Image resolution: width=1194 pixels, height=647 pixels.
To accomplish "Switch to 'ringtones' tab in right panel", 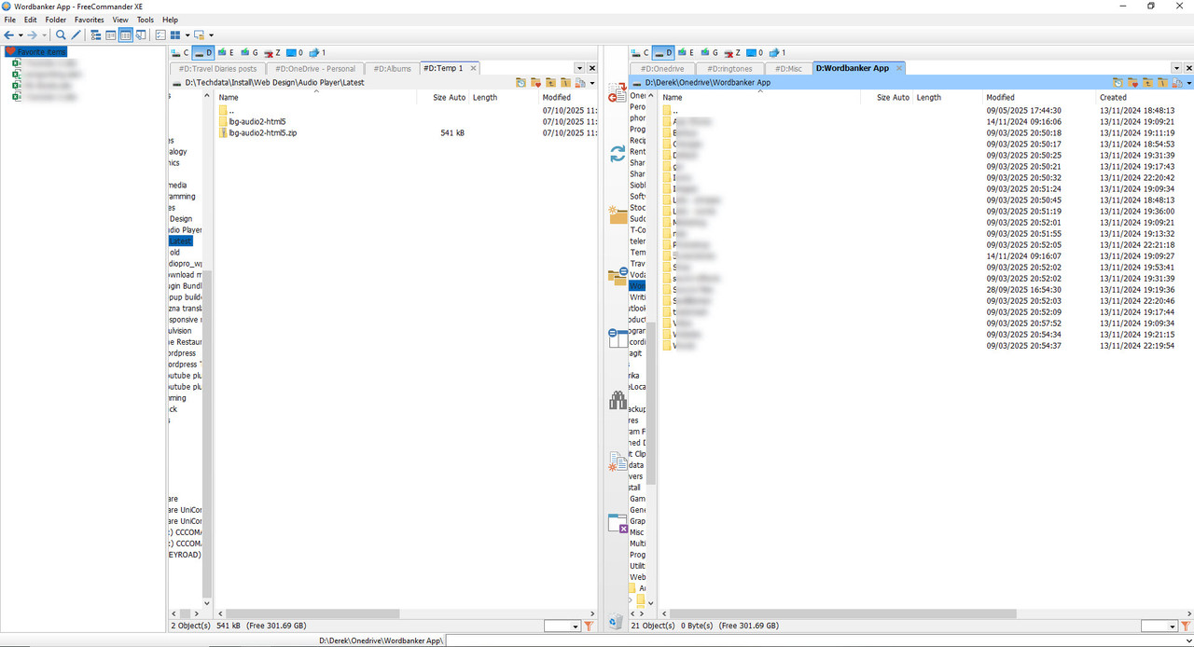I will click(729, 68).
